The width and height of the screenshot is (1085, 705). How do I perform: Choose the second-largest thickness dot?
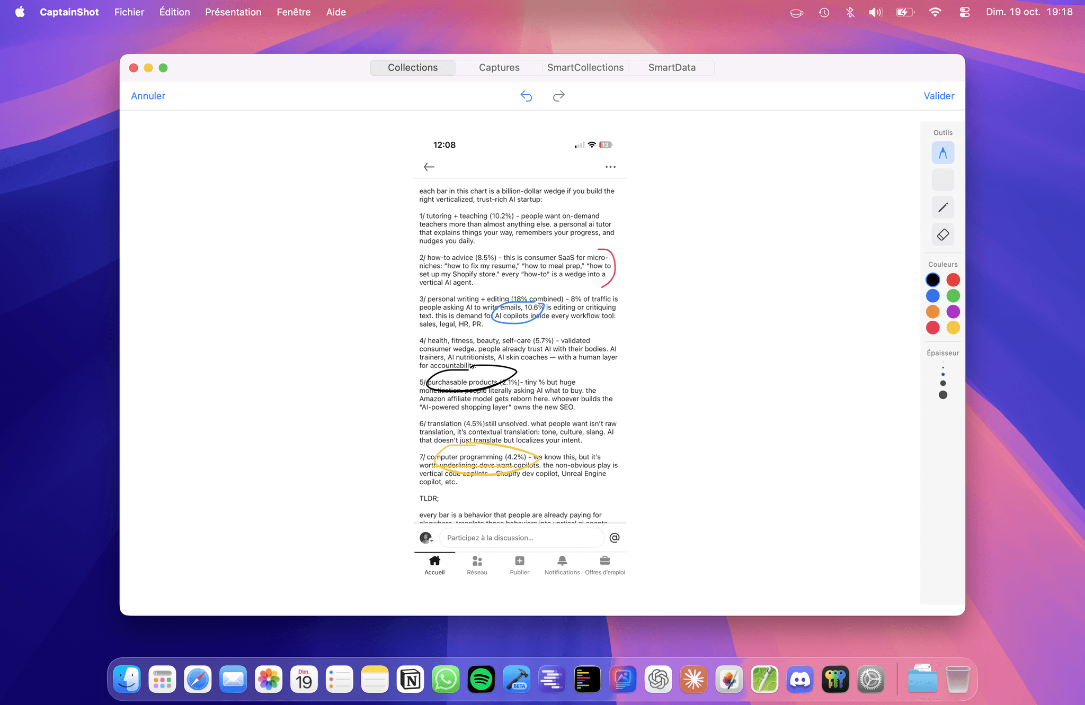(x=942, y=383)
